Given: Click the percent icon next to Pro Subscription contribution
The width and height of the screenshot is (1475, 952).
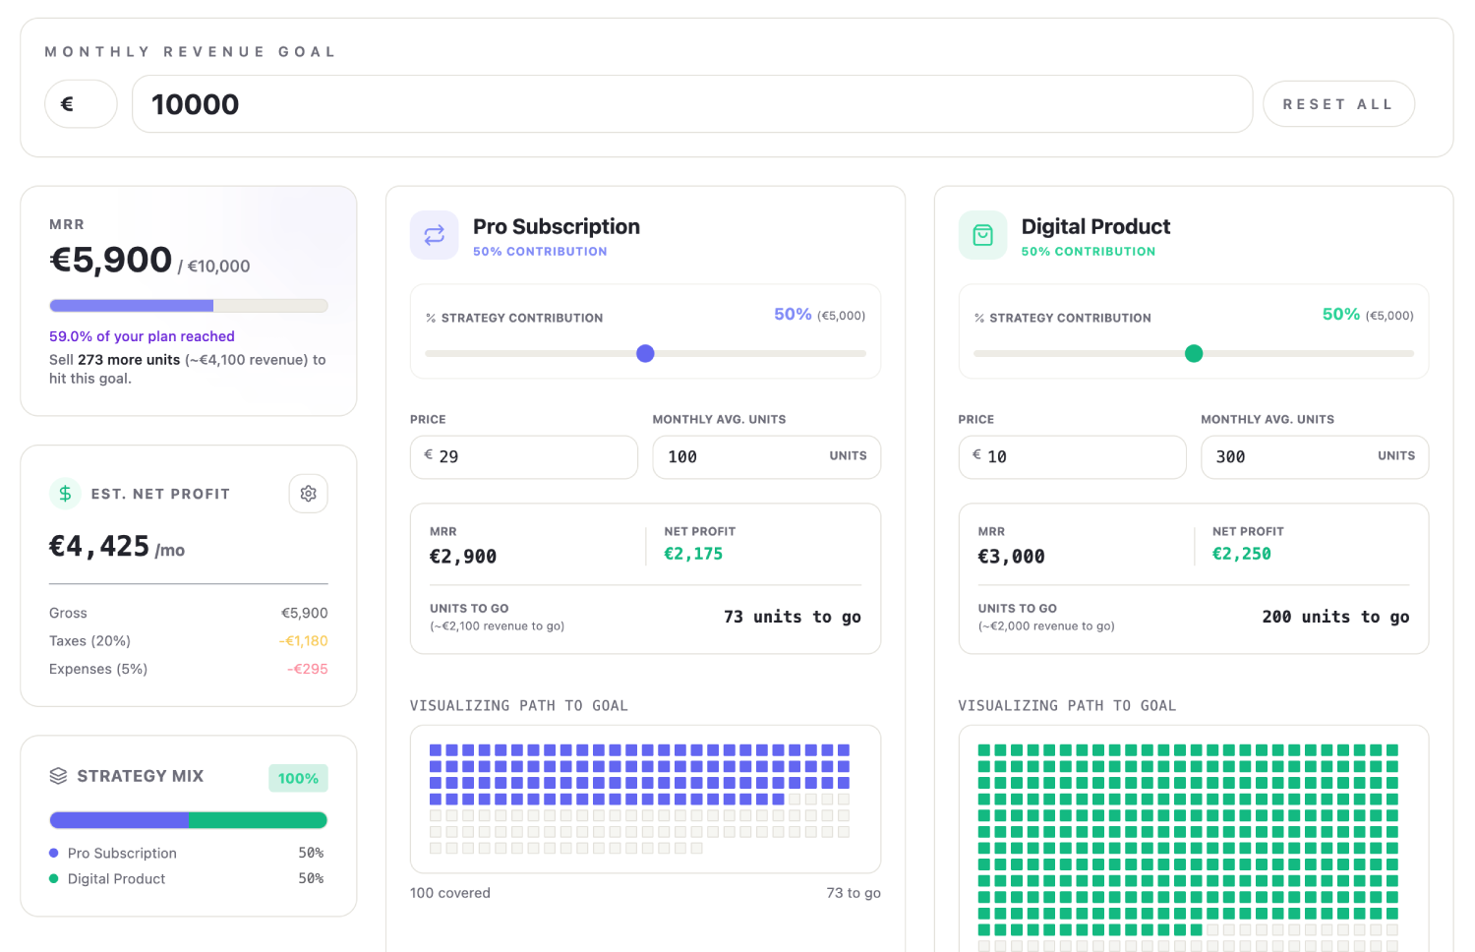Looking at the screenshot, I should point(430,317).
